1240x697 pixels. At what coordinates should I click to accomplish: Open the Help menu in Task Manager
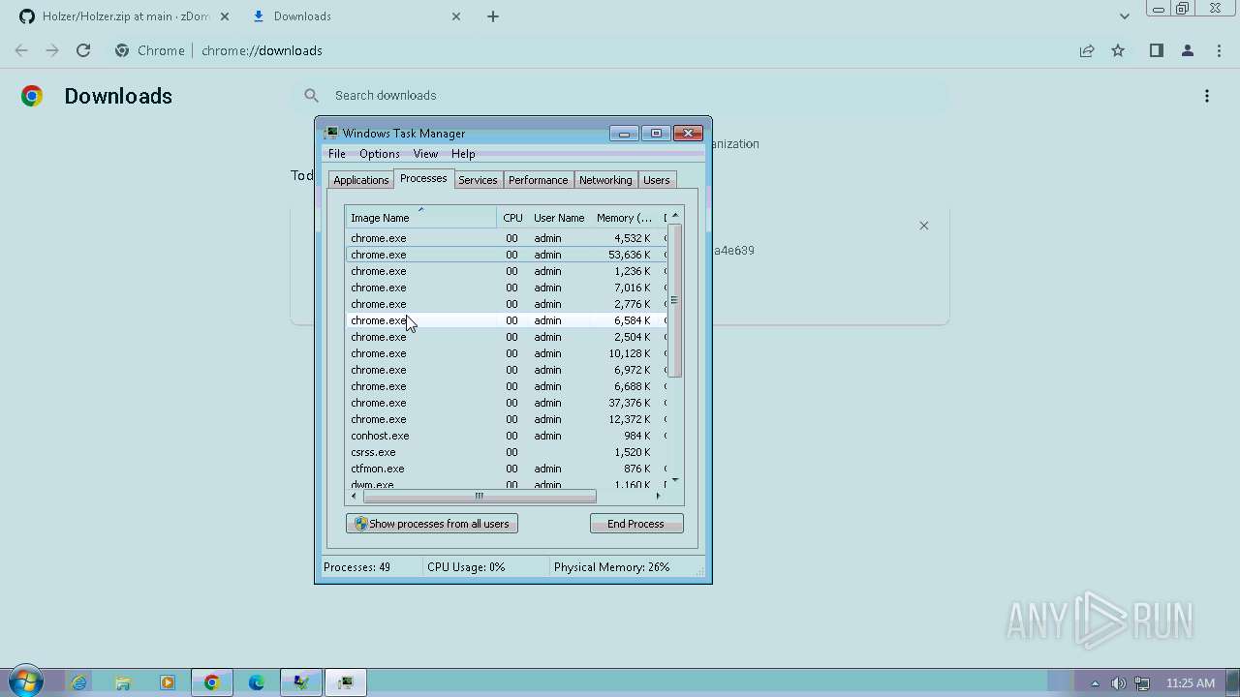point(463,154)
